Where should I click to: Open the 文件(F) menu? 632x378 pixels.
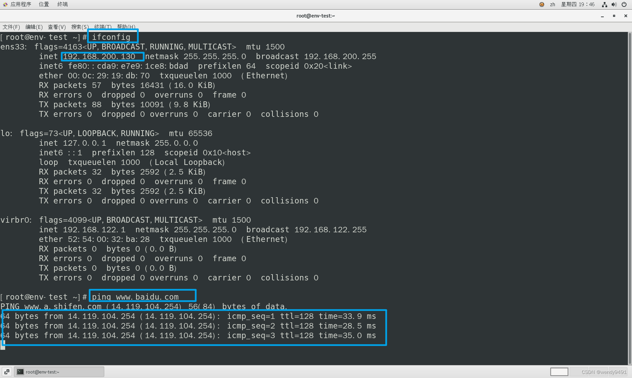pos(11,27)
